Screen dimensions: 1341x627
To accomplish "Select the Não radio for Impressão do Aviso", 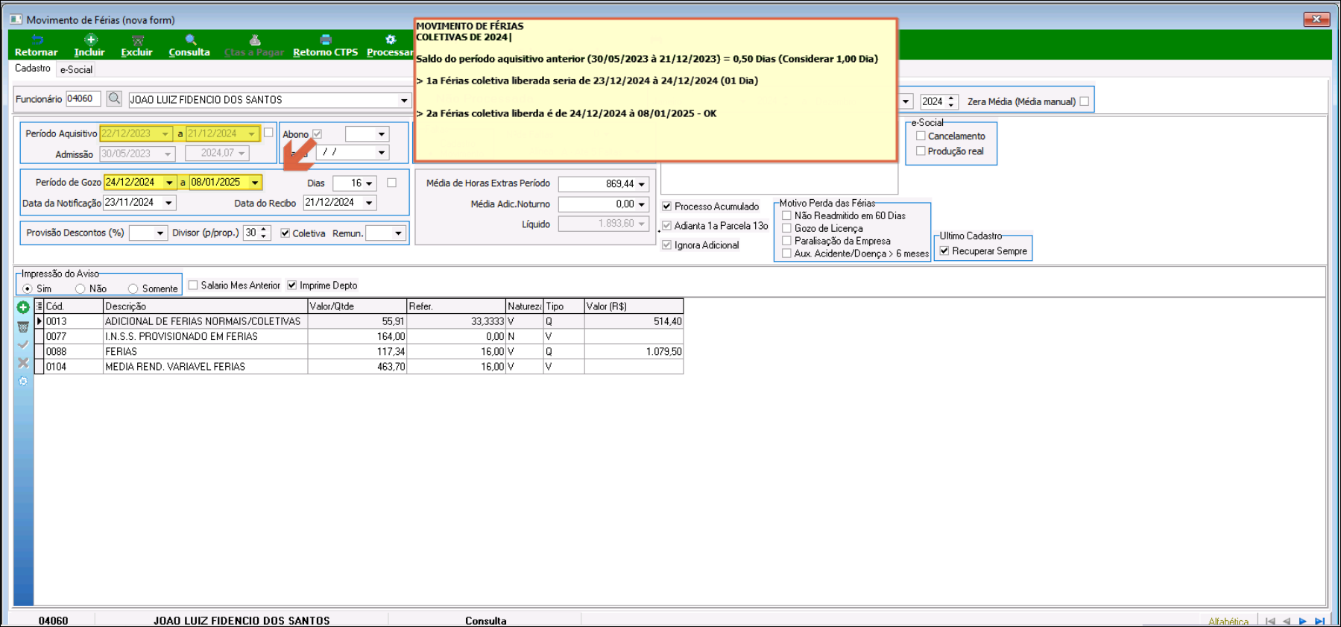I will tap(80, 289).
